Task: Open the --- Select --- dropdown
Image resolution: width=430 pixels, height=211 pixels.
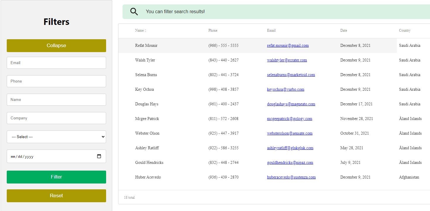Action: (56, 137)
